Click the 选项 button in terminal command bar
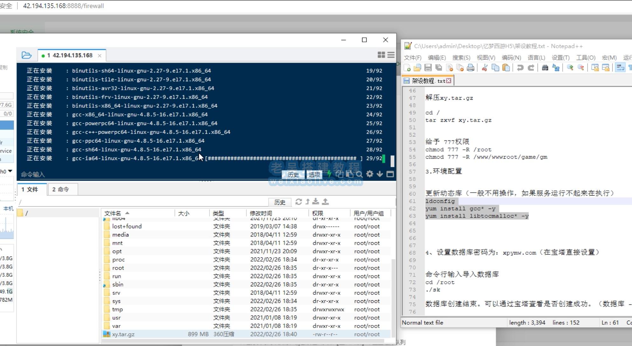The height and width of the screenshot is (346, 632). pyautogui.click(x=314, y=174)
